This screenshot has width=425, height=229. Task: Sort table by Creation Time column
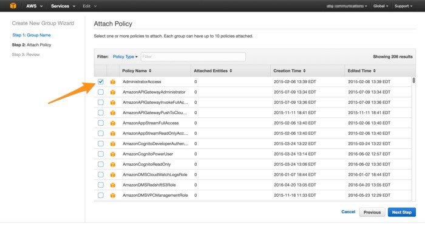point(290,71)
